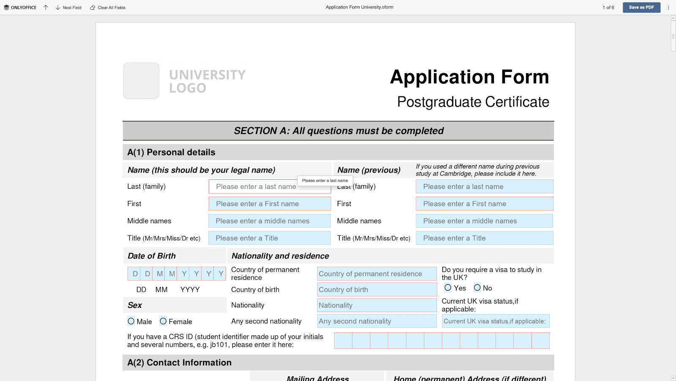Save the form as PDF
The height and width of the screenshot is (381, 676).
(x=641, y=8)
